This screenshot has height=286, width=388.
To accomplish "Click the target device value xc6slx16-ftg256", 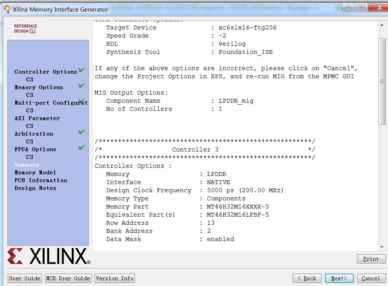I will [248, 28].
